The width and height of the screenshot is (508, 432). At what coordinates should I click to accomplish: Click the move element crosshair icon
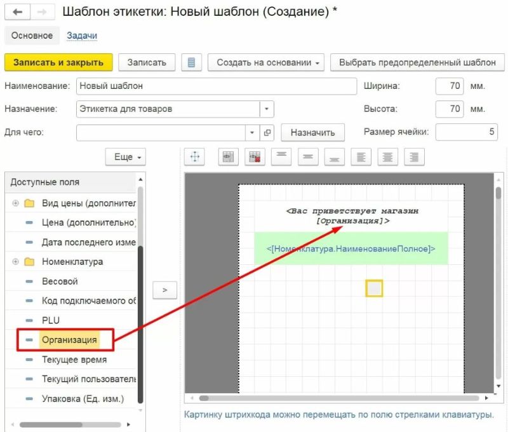195,157
